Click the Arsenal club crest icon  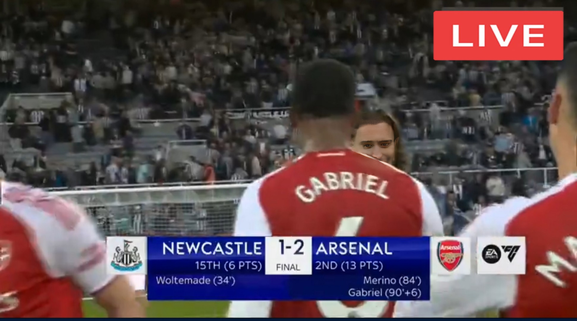pyautogui.click(x=450, y=256)
